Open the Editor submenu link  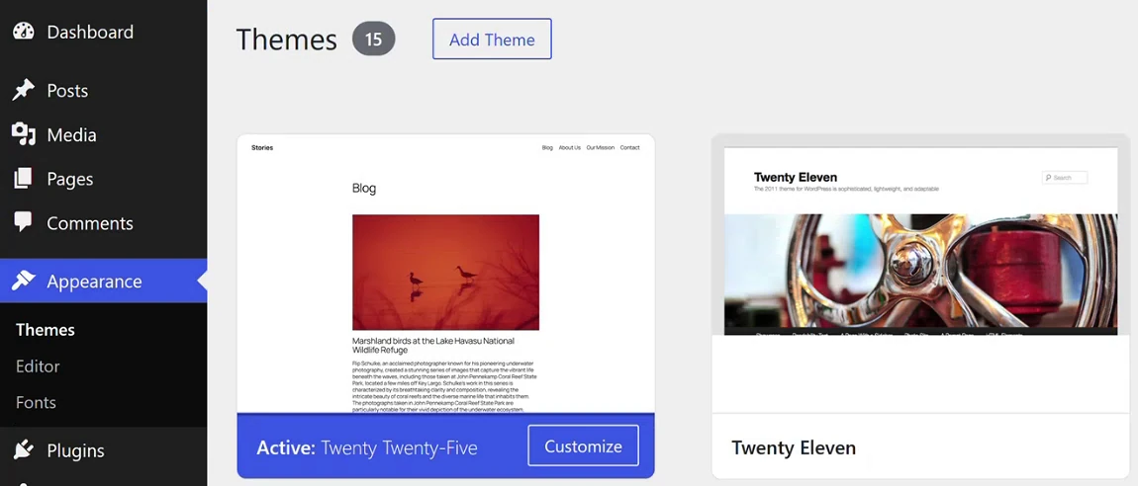(38, 365)
